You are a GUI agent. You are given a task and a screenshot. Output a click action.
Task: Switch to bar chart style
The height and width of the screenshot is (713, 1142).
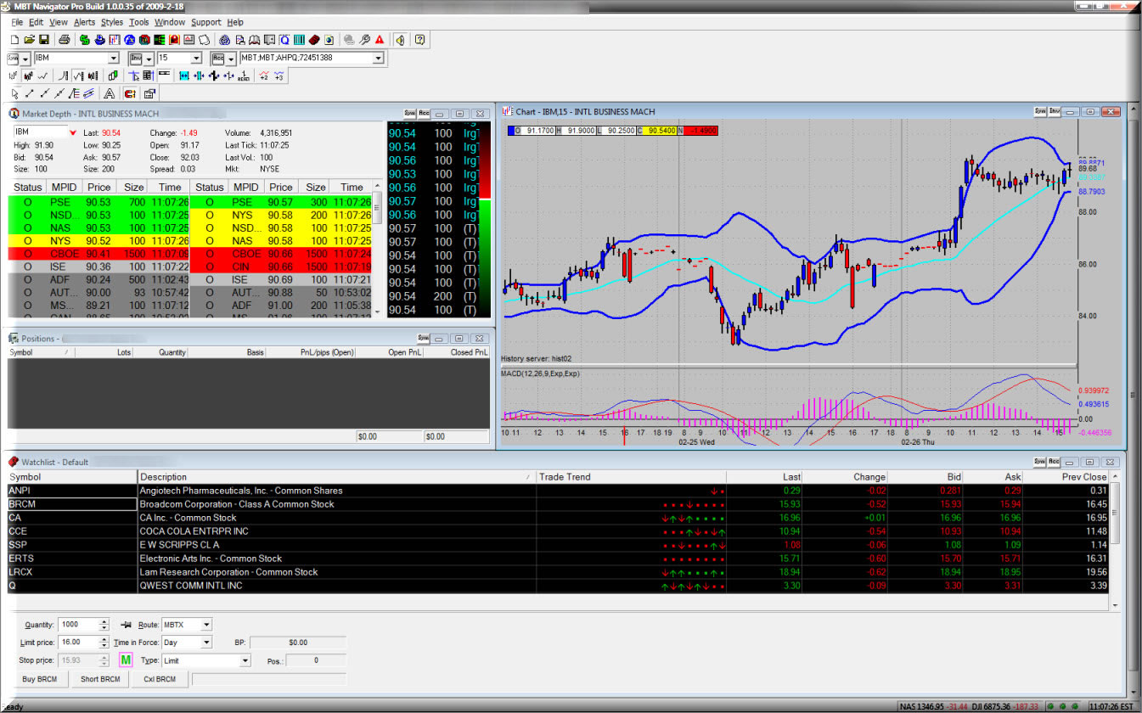(13, 76)
